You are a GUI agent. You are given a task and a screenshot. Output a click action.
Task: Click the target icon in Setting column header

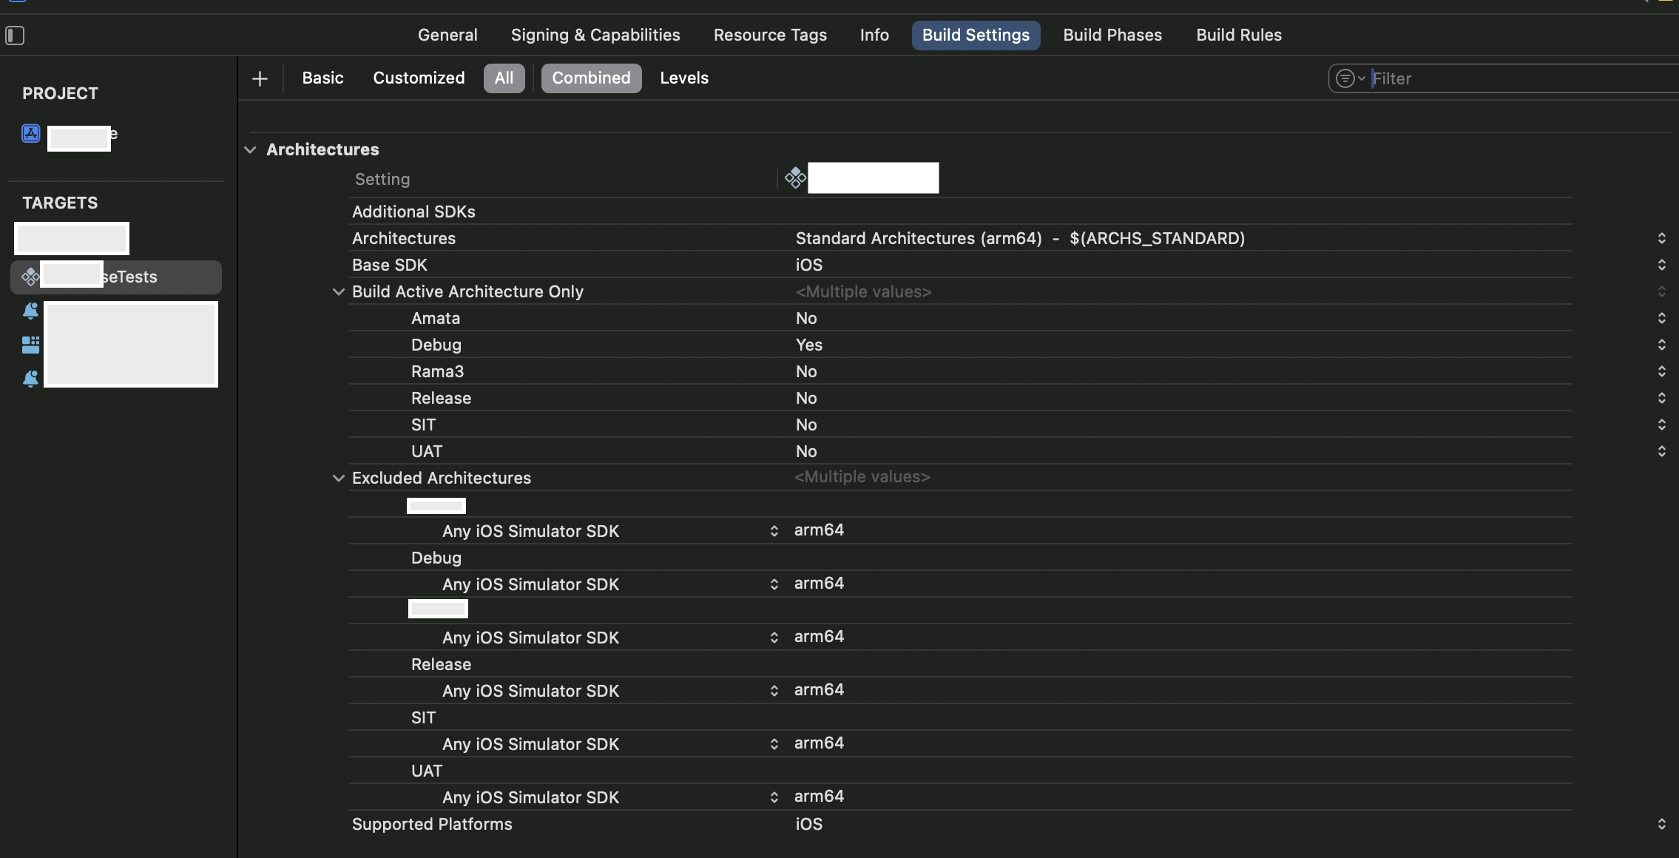[x=795, y=178]
